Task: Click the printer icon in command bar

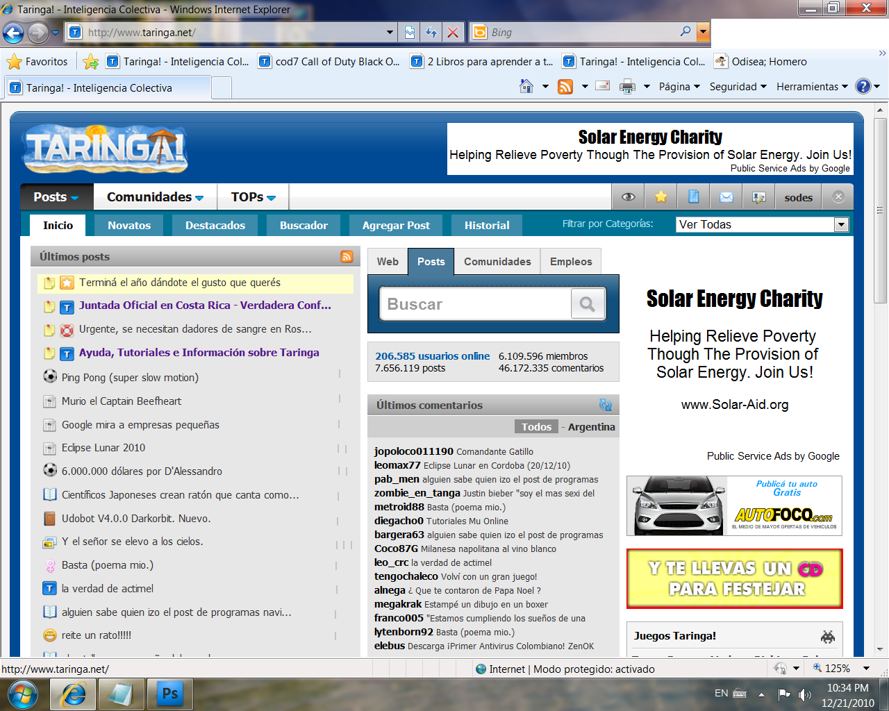Action: [x=627, y=87]
